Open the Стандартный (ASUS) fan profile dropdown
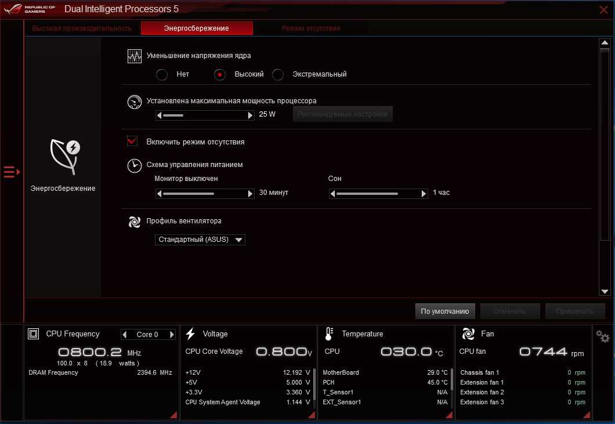 200,240
